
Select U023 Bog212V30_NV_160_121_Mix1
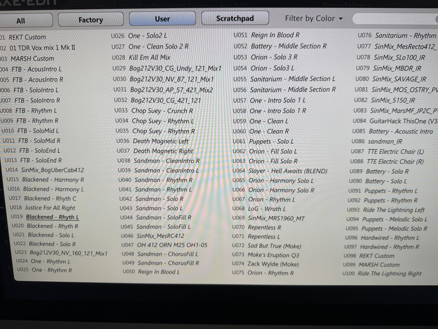61,253
